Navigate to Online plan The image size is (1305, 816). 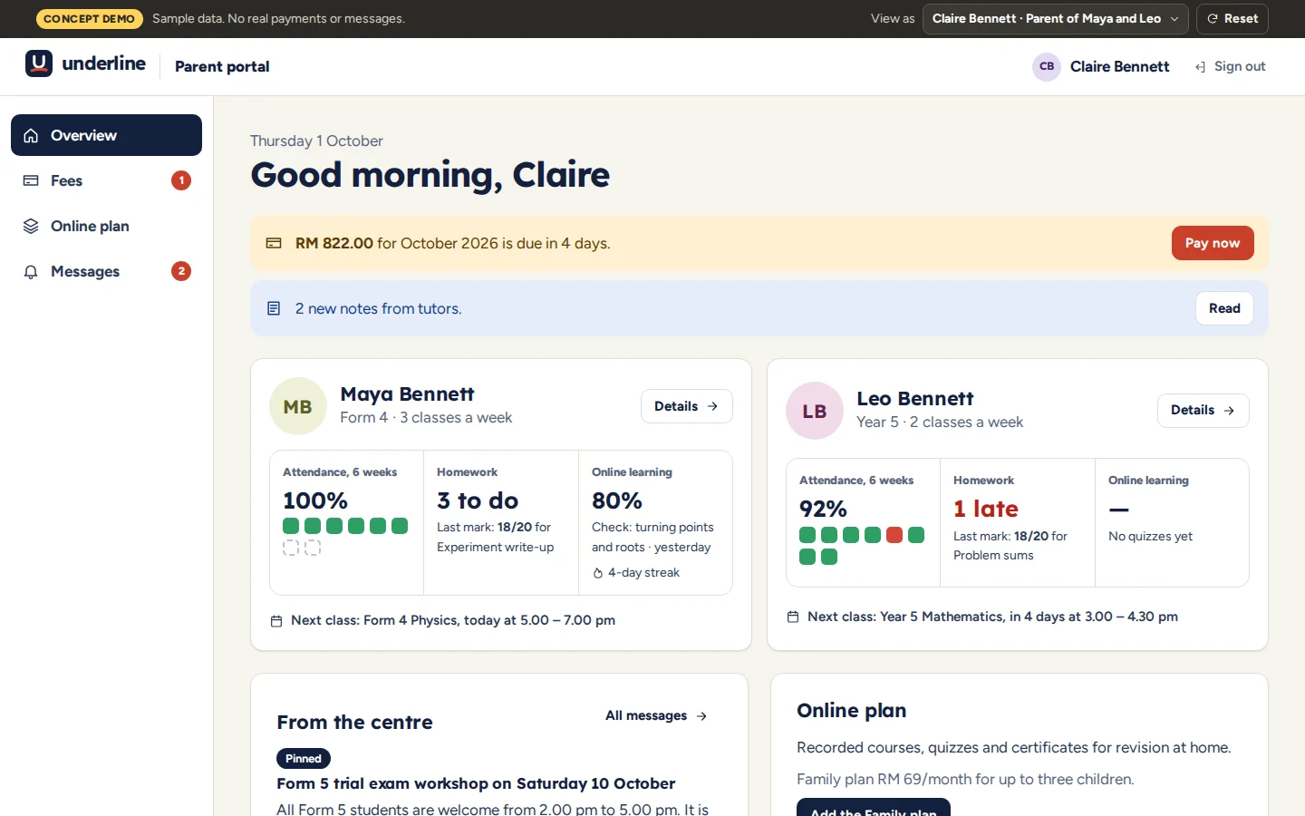[x=106, y=226]
